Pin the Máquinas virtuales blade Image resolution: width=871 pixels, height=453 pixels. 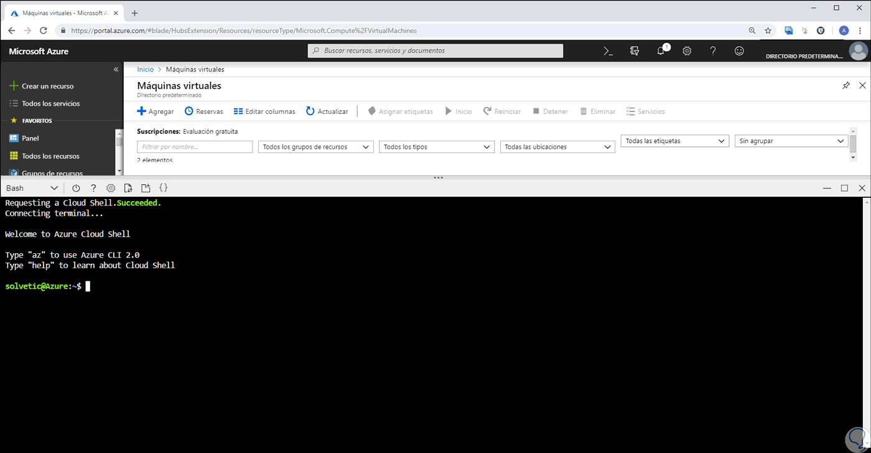pyautogui.click(x=846, y=85)
